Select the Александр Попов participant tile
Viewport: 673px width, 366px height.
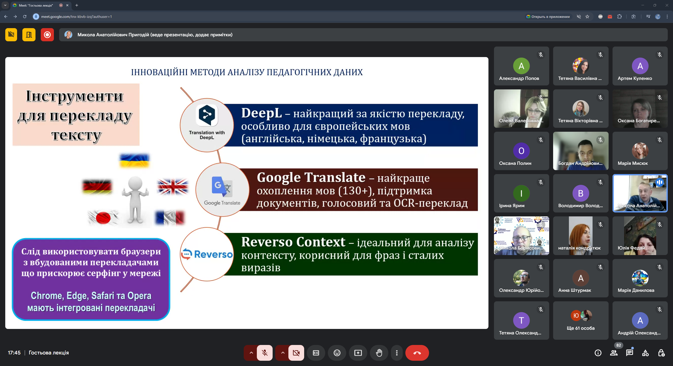[521, 66]
